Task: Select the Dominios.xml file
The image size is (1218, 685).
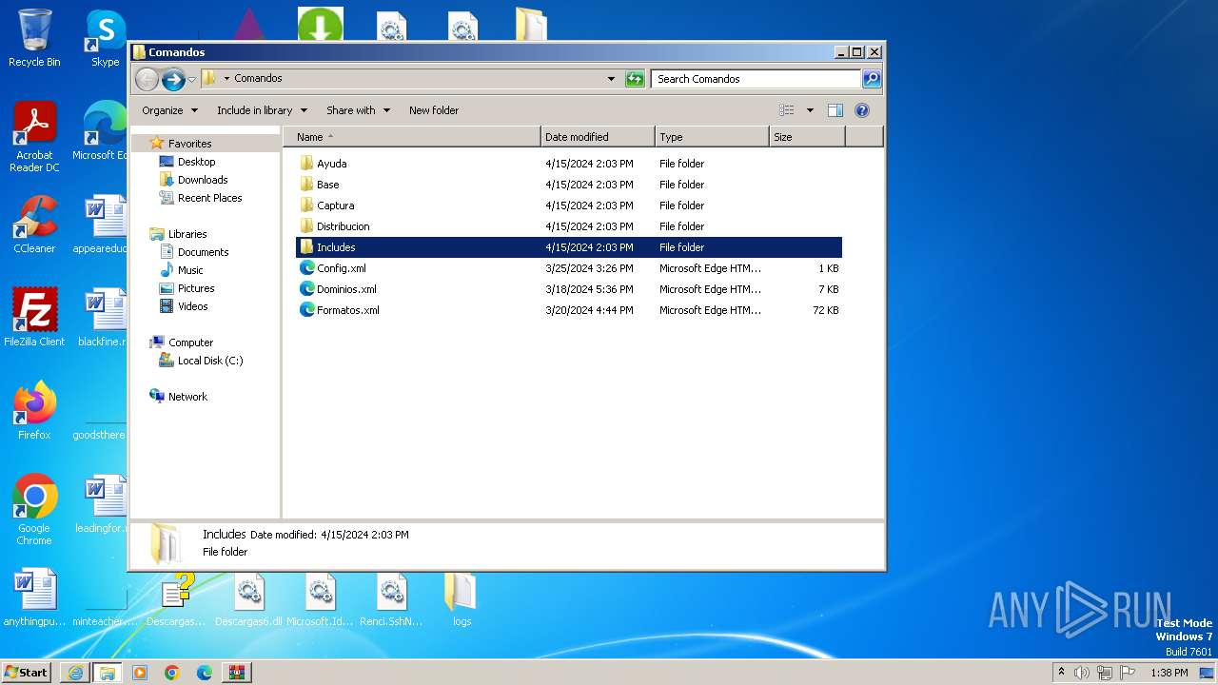Action: click(569, 289)
